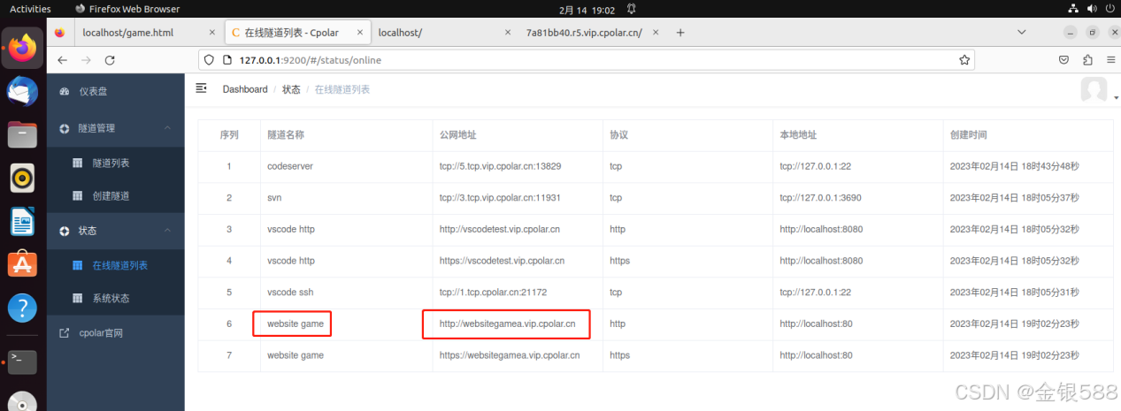The image size is (1121, 411).
Task: Click the browser forward arrow
Action: tap(86, 60)
